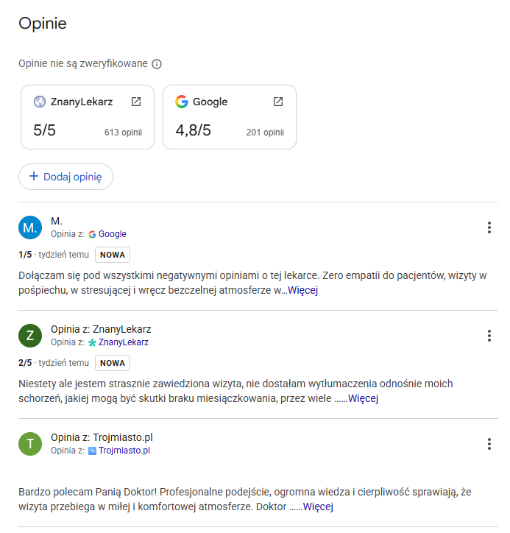The height and width of the screenshot is (533, 510).
Task: Click the green T reviewer avatar
Action: point(30,444)
